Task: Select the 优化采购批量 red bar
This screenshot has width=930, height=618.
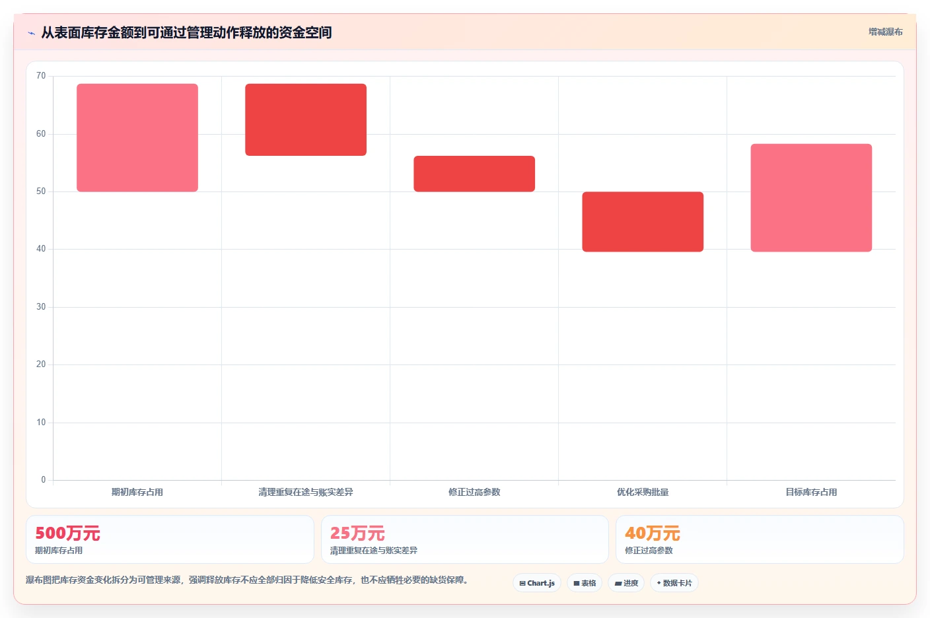Action: click(x=643, y=222)
